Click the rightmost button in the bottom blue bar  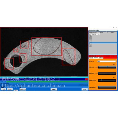pos(85,89)
